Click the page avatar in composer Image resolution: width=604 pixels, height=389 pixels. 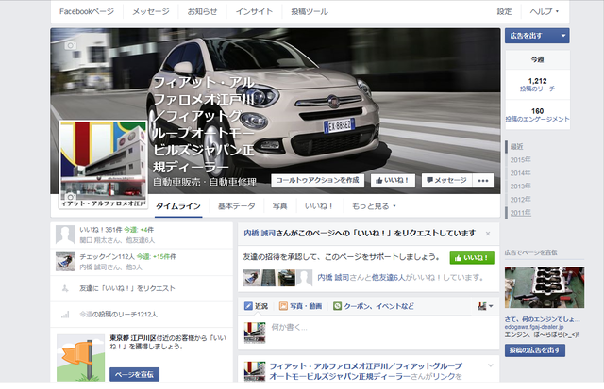point(255,332)
